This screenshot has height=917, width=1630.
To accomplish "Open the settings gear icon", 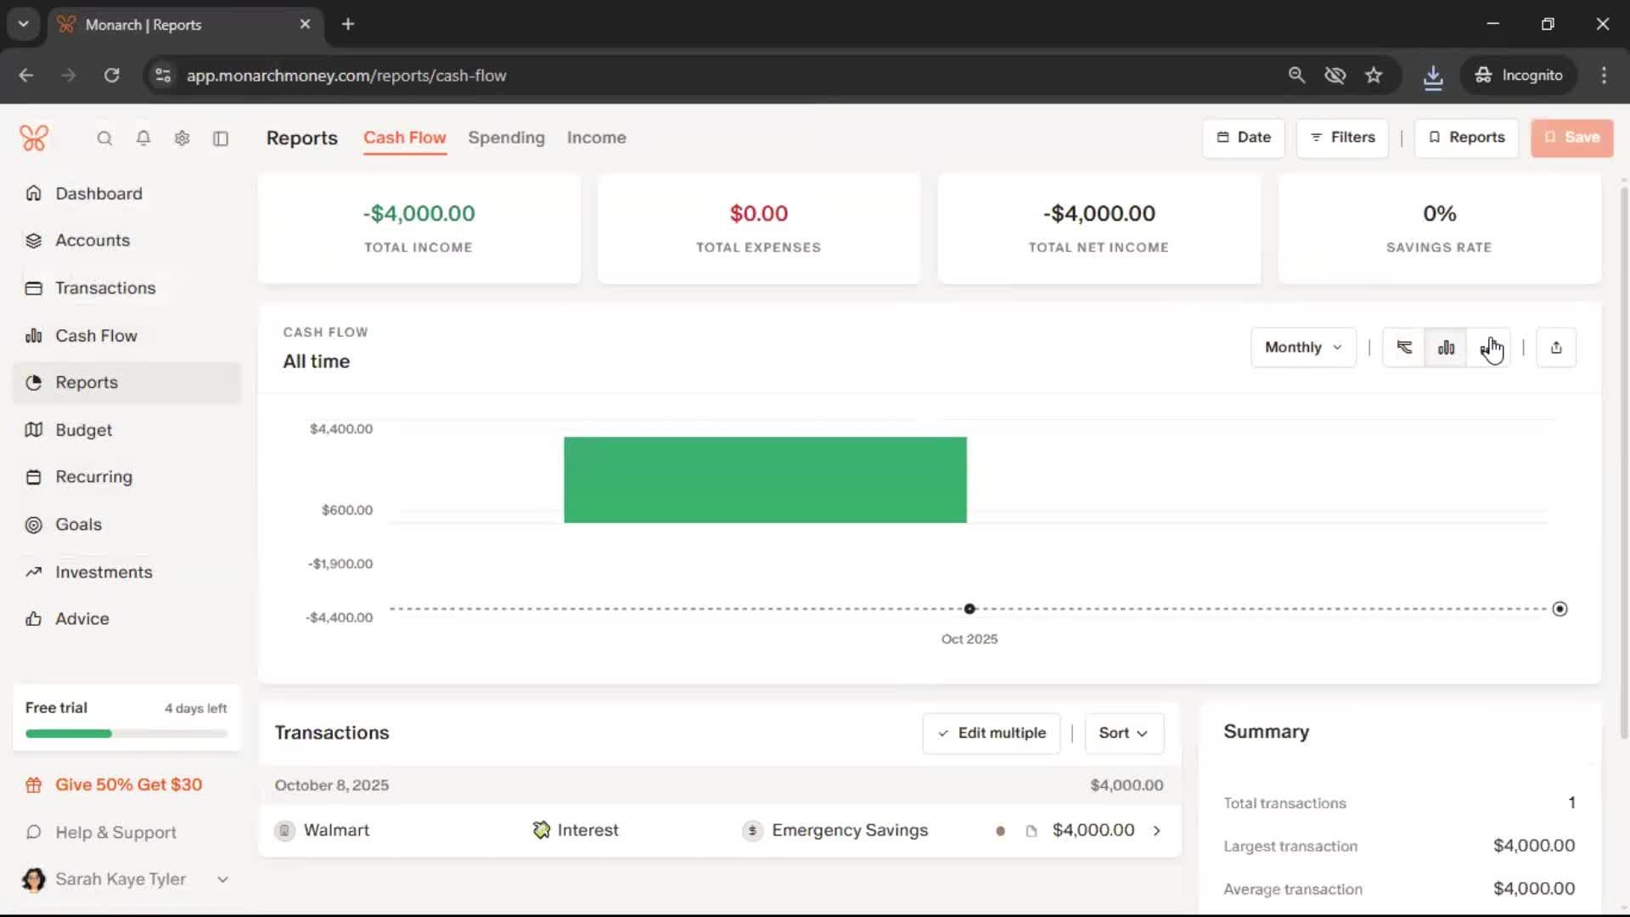I will 182,138.
